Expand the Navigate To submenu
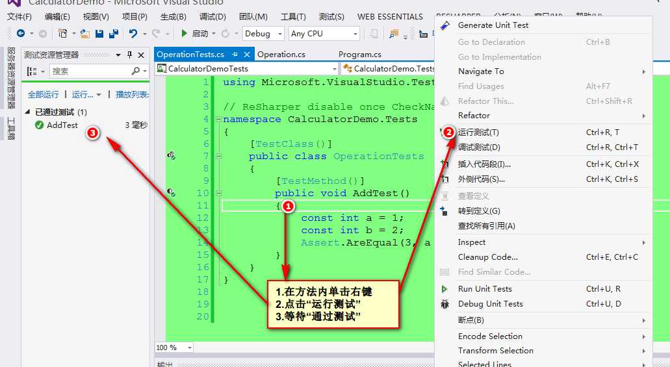This screenshot has width=670, height=367. [543, 71]
